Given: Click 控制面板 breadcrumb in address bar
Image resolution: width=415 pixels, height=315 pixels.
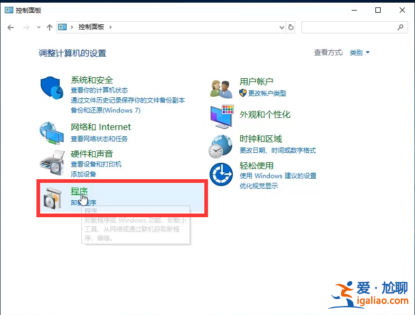Looking at the screenshot, I should click(91, 27).
